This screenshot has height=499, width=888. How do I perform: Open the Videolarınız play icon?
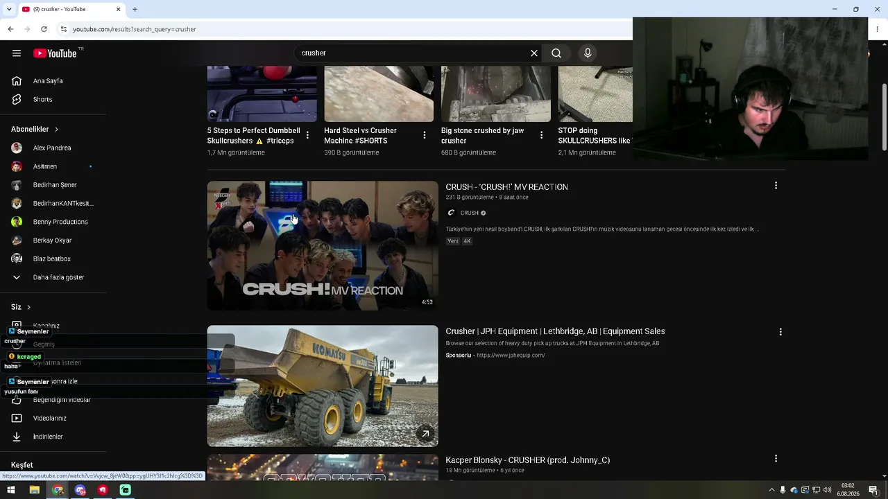[17, 419]
